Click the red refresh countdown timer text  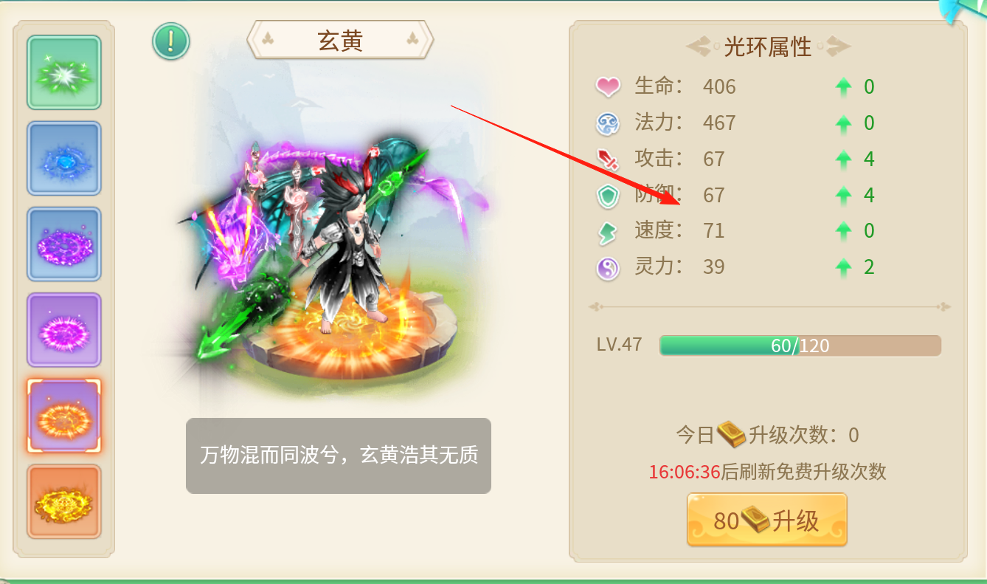coord(685,472)
